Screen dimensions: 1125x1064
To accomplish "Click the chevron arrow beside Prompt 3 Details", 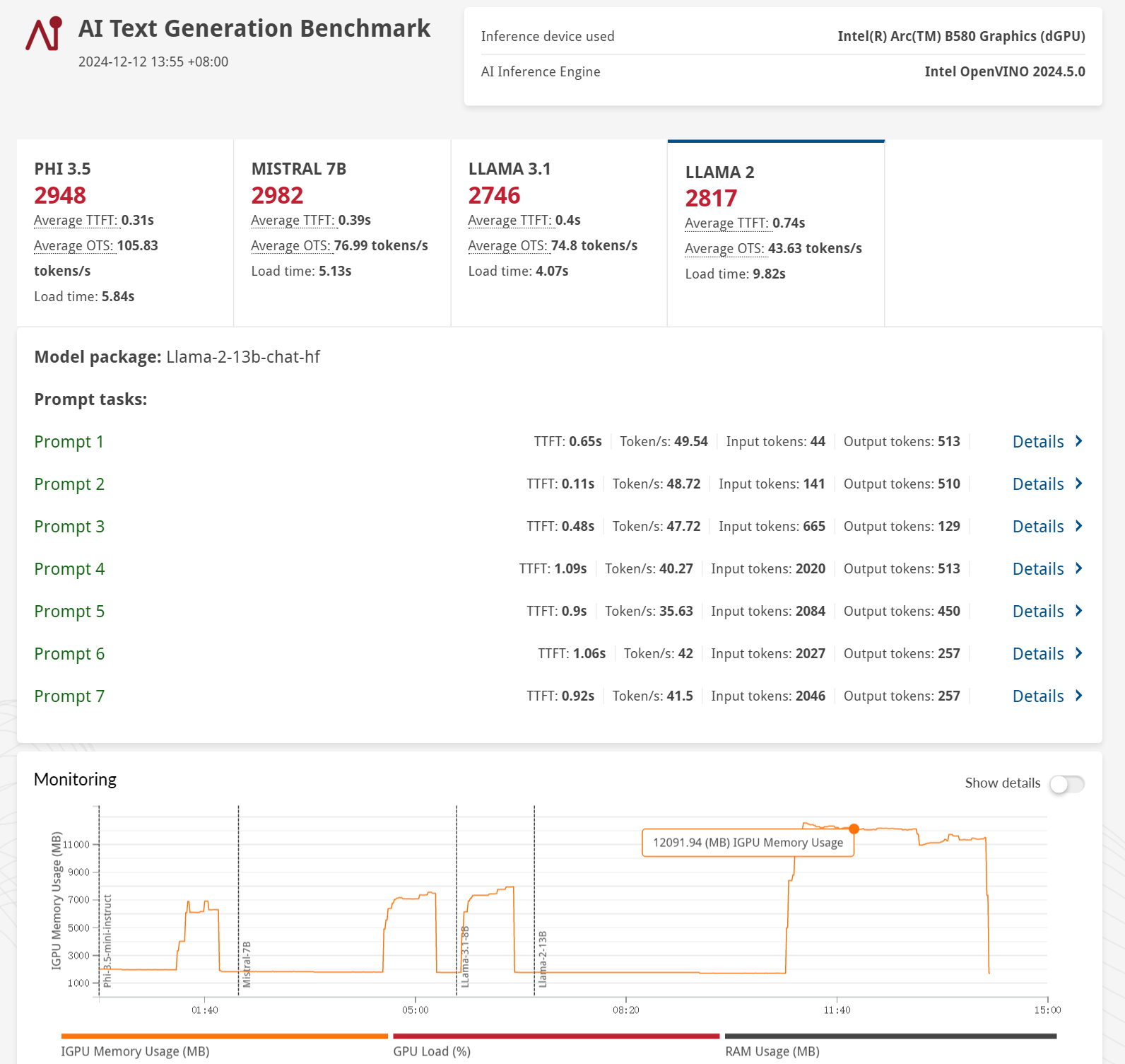I will 1078,526.
